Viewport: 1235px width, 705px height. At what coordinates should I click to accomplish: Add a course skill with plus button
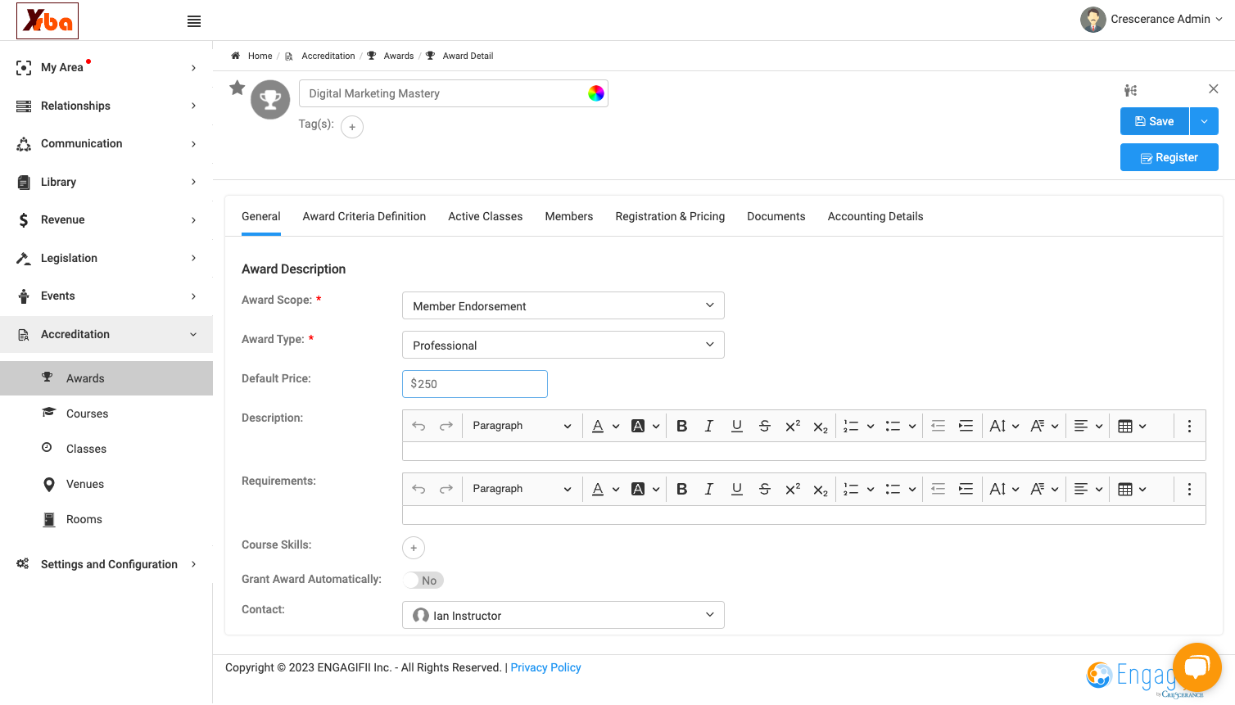414,548
